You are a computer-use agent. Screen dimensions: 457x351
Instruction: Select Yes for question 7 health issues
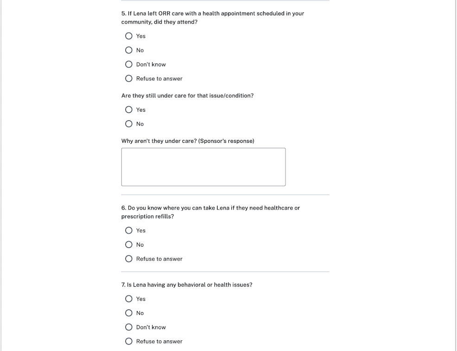click(129, 299)
